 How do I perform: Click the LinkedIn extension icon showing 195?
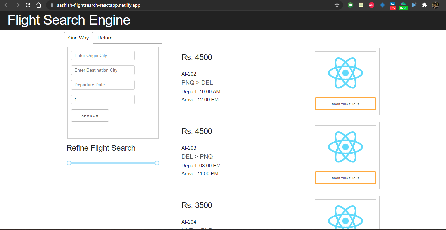(392, 5)
